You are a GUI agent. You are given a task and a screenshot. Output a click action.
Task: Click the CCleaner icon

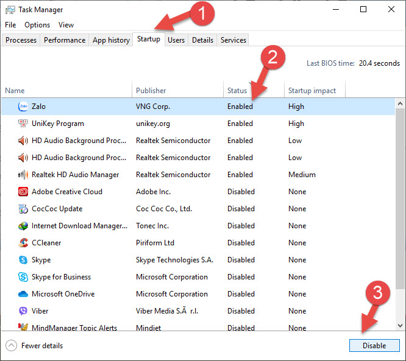(x=23, y=243)
